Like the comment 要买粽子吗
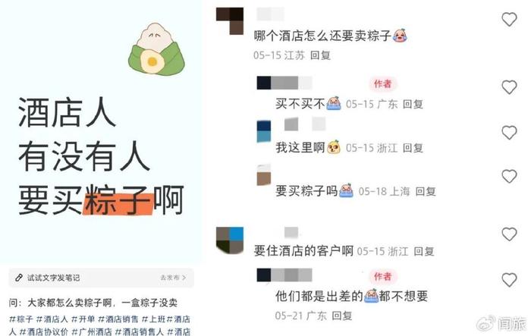The width and height of the screenshot is (531, 336). [509, 177]
